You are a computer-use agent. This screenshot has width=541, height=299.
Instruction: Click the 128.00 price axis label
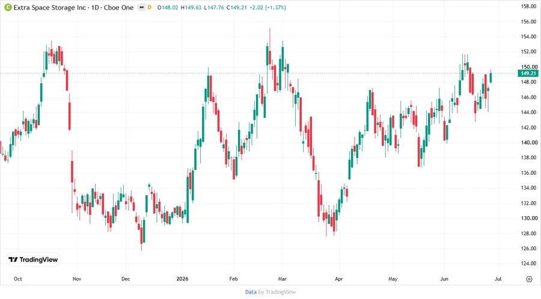(x=528, y=234)
